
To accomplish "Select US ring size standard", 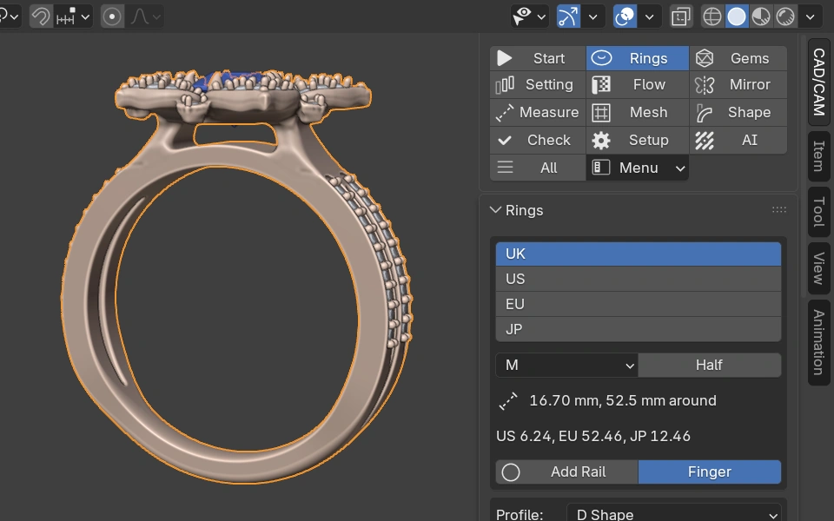I will click(x=639, y=279).
